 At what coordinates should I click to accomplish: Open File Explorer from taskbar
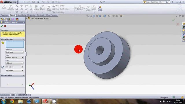point(21,101)
